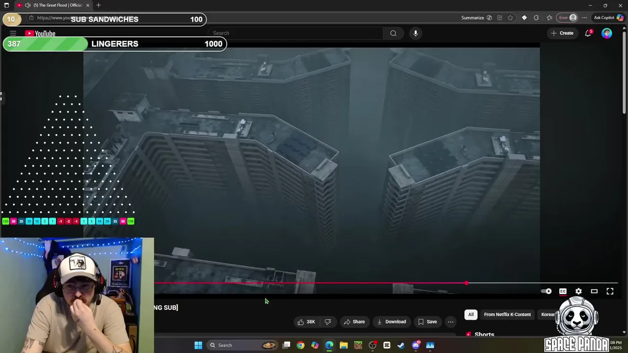Start voice search with the microphone icon
The height and width of the screenshot is (353, 628).
tap(416, 33)
